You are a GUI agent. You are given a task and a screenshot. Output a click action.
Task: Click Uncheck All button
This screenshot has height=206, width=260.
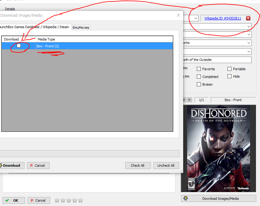point(166,165)
